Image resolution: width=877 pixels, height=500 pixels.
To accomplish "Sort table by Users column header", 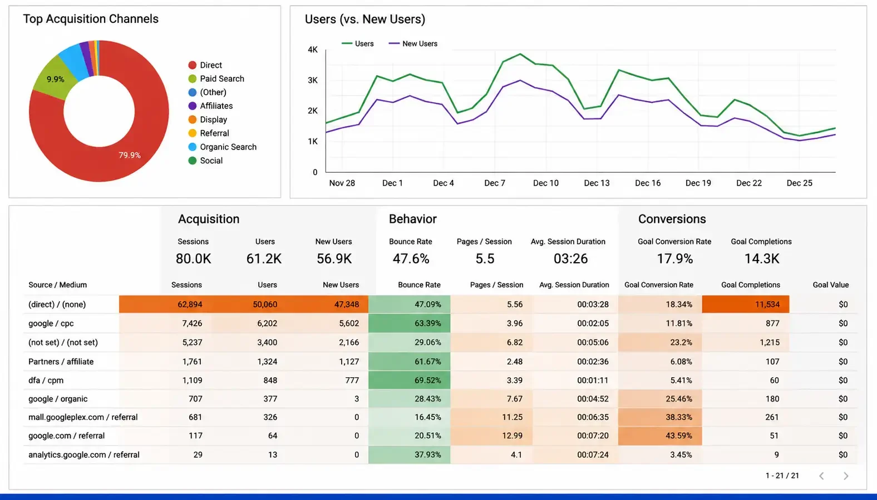I will pos(267,285).
